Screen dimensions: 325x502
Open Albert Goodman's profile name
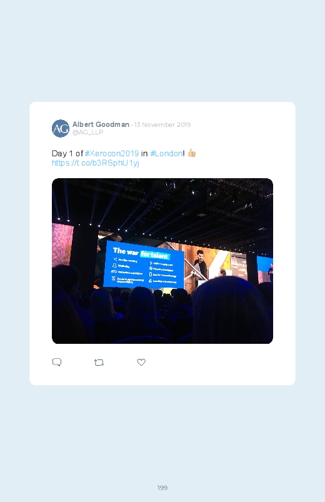click(x=101, y=124)
